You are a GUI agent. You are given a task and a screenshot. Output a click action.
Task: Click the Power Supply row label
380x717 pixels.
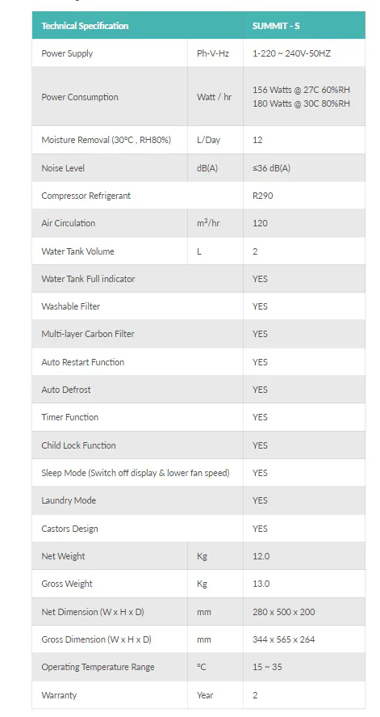(67, 53)
